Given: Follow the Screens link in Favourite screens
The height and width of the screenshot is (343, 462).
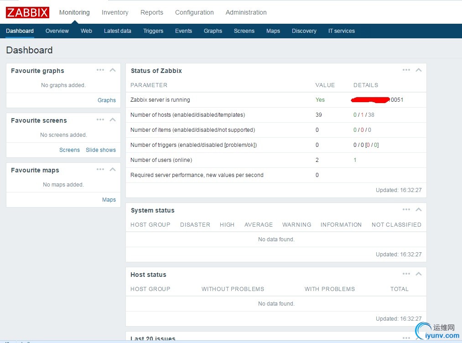Looking at the screenshot, I should 69,150.
